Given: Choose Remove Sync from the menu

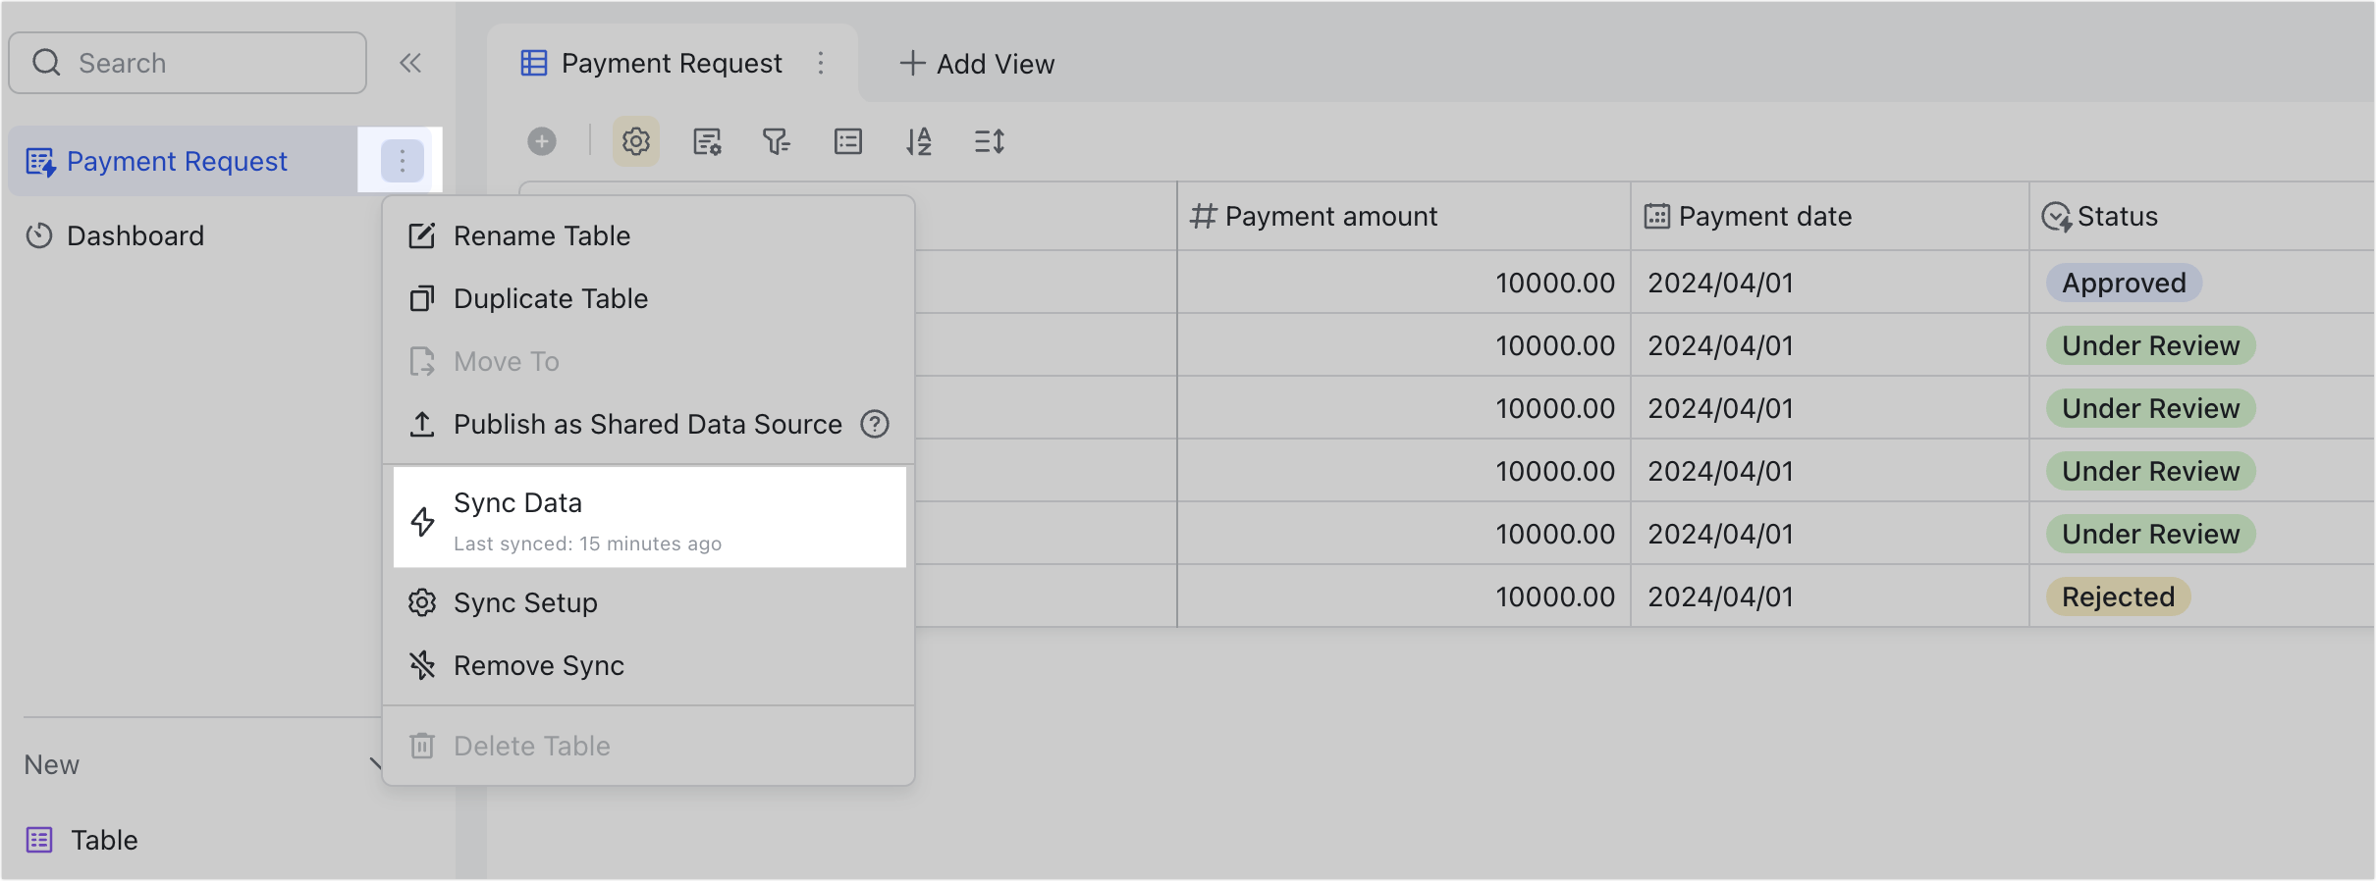Looking at the screenshot, I should click(648, 665).
